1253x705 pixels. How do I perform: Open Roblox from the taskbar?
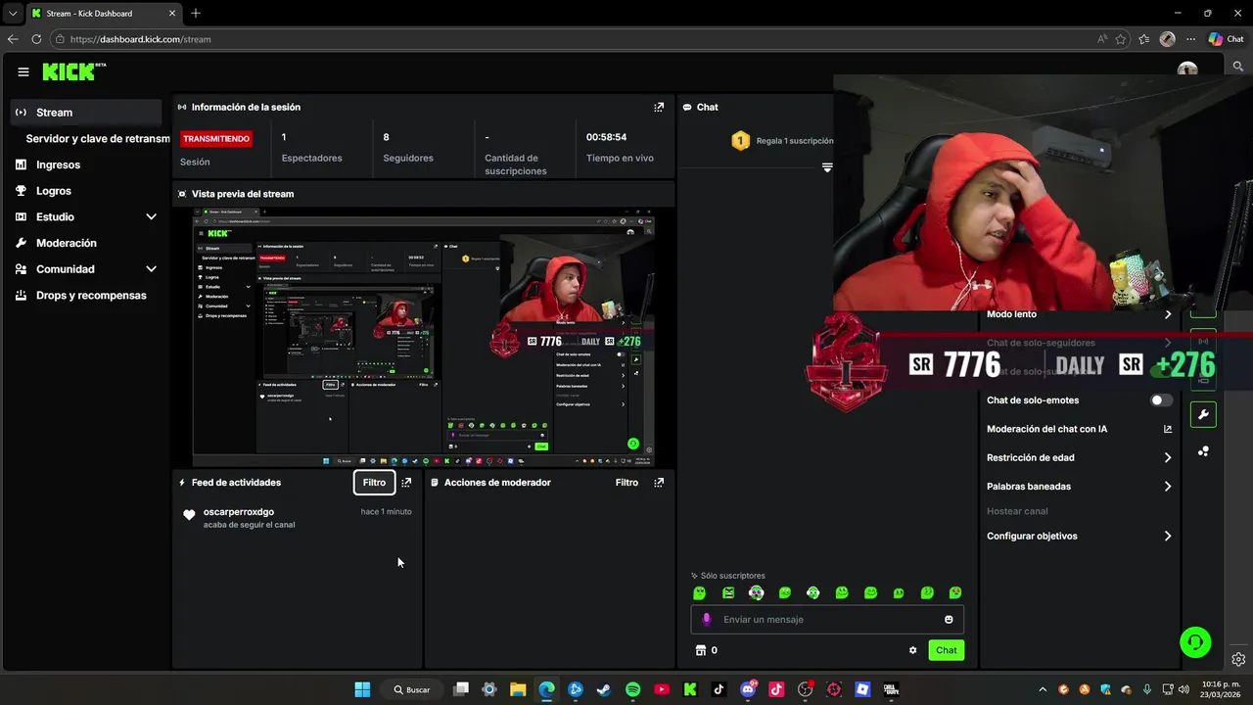[x=862, y=689]
